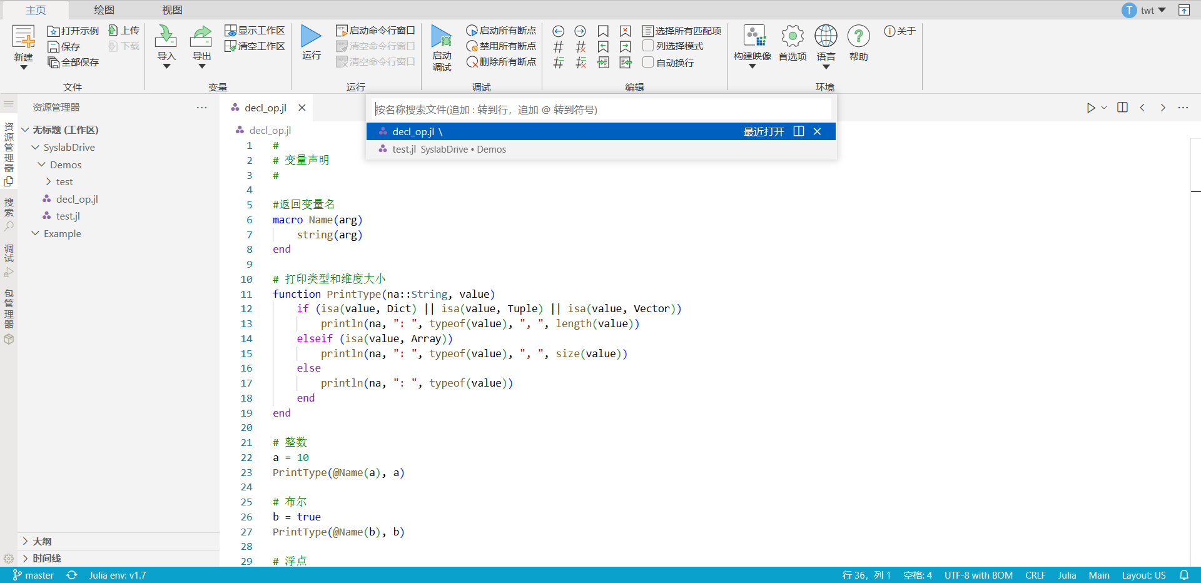Open the 语言 dropdown arrow

826,67
